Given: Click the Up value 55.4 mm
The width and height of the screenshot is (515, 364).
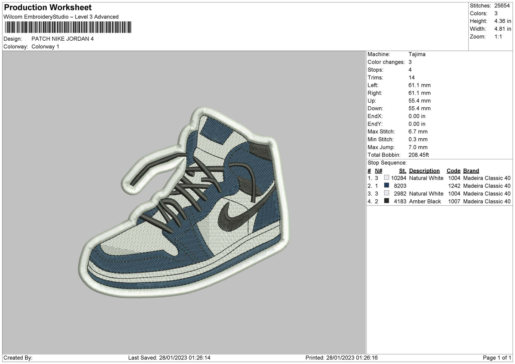Looking at the screenshot, I should coord(419,101).
